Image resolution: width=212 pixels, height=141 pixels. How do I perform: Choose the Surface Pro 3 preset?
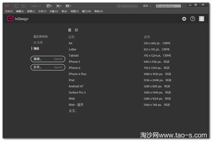click(77, 92)
